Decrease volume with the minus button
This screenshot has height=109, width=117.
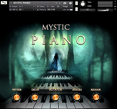[98, 10]
